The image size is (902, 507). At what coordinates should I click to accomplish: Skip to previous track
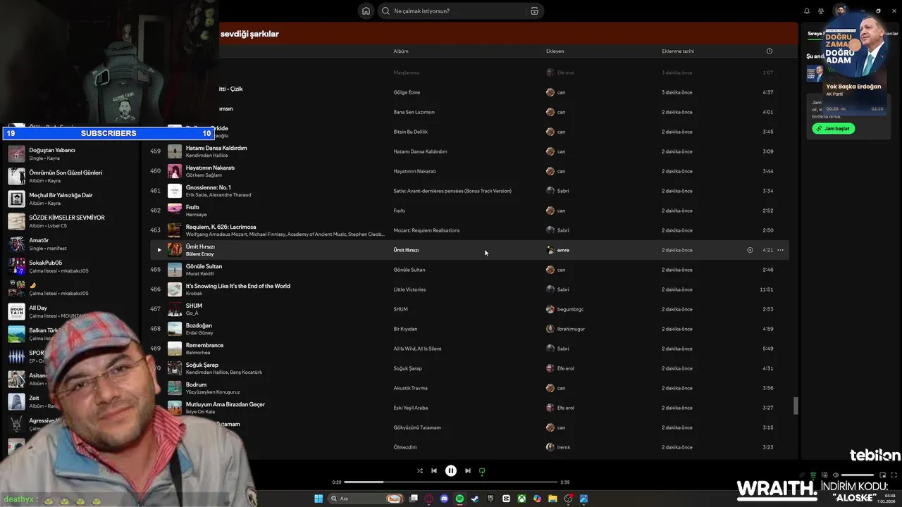click(x=434, y=471)
